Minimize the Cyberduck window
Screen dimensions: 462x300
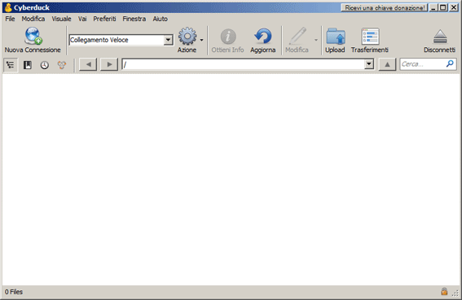point(433,7)
